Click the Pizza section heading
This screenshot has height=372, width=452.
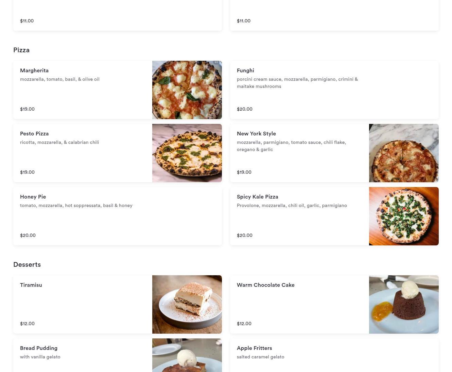pyautogui.click(x=21, y=50)
